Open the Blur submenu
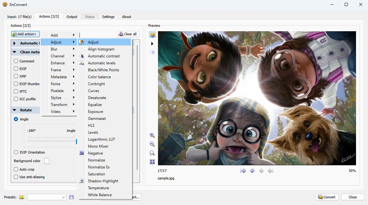This screenshot has height=205, width=368. pyautogui.click(x=60, y=49)
